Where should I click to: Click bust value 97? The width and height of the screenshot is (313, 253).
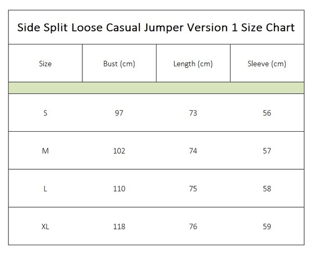pyautogui.click(x=119, y=113)
